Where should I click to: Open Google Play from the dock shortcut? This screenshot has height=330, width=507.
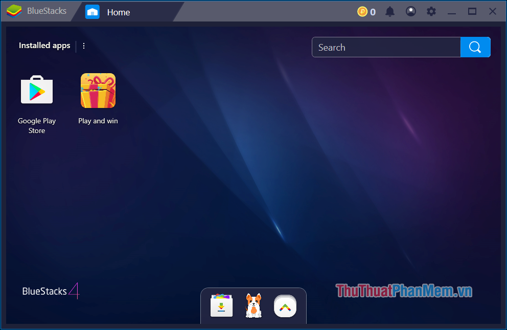pos(285,306)
